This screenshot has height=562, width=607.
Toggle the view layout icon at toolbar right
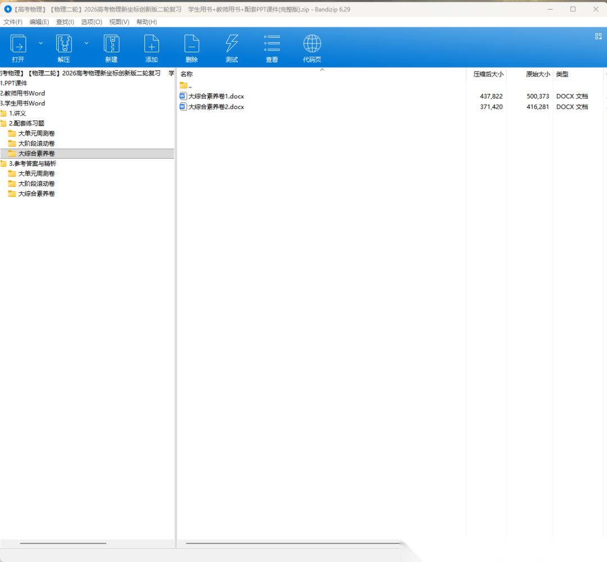(598, 36)
